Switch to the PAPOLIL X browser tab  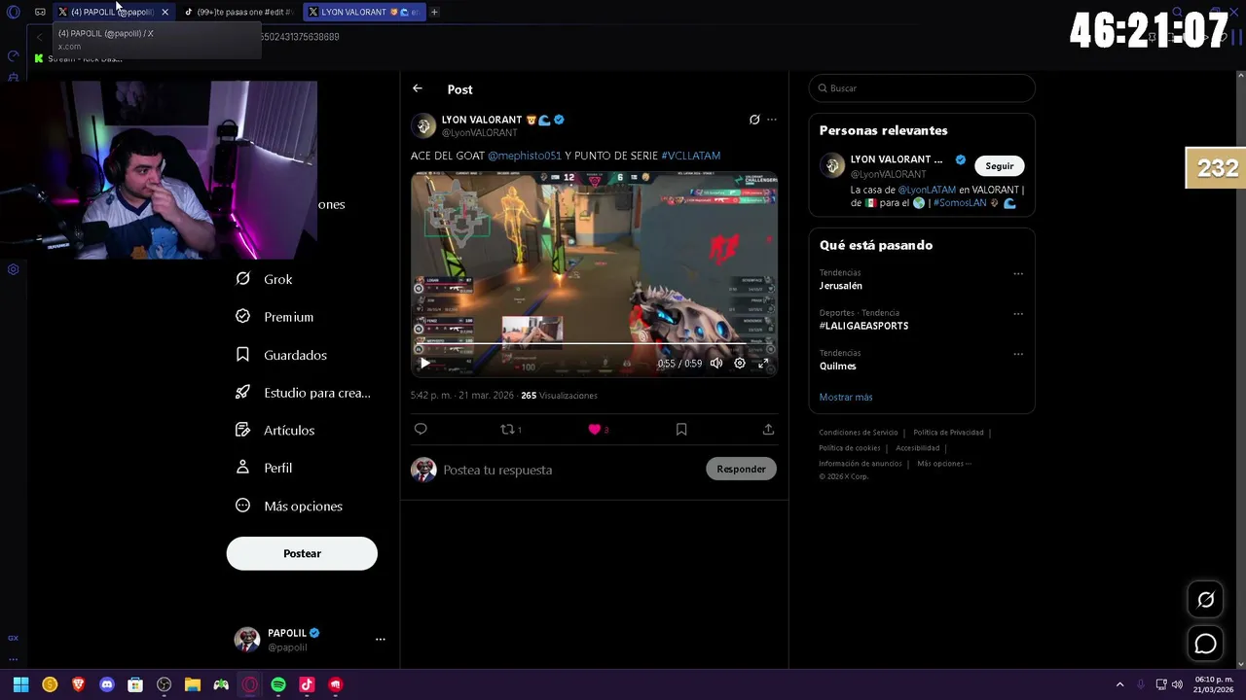tap(110, 12)
